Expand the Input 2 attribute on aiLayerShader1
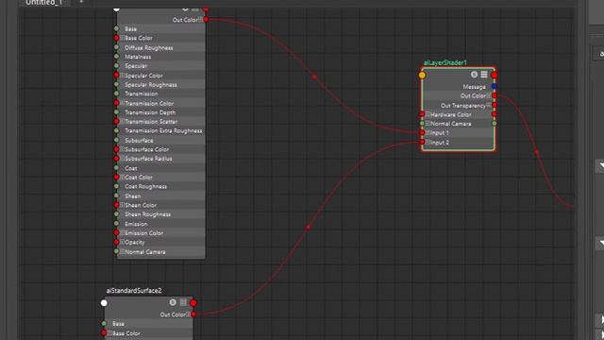Viewport: 604px width, 340px height. pyautogui.click(x=428, y=142)
